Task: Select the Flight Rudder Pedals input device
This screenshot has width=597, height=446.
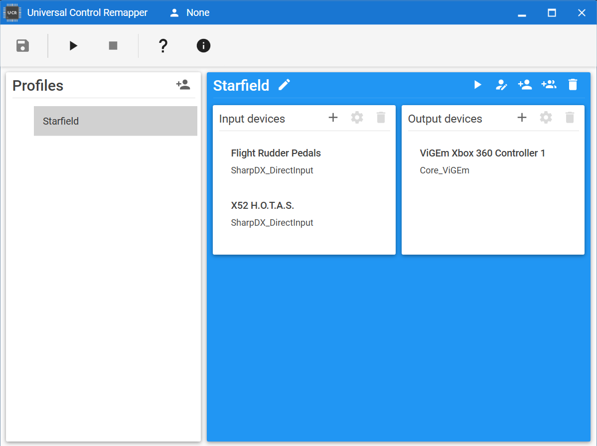Action: pos(304,161)
